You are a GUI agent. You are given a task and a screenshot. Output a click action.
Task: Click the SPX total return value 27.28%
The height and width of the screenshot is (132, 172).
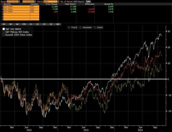[x=73, y=7]
